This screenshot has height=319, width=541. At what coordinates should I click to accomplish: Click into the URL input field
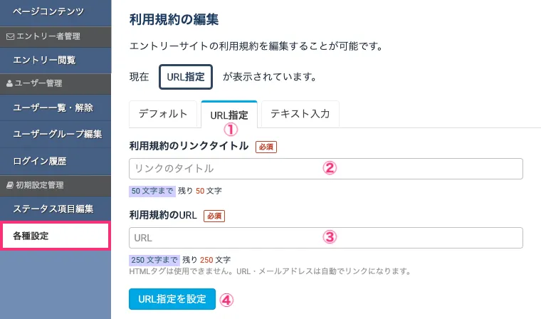[x=326, y=237]
